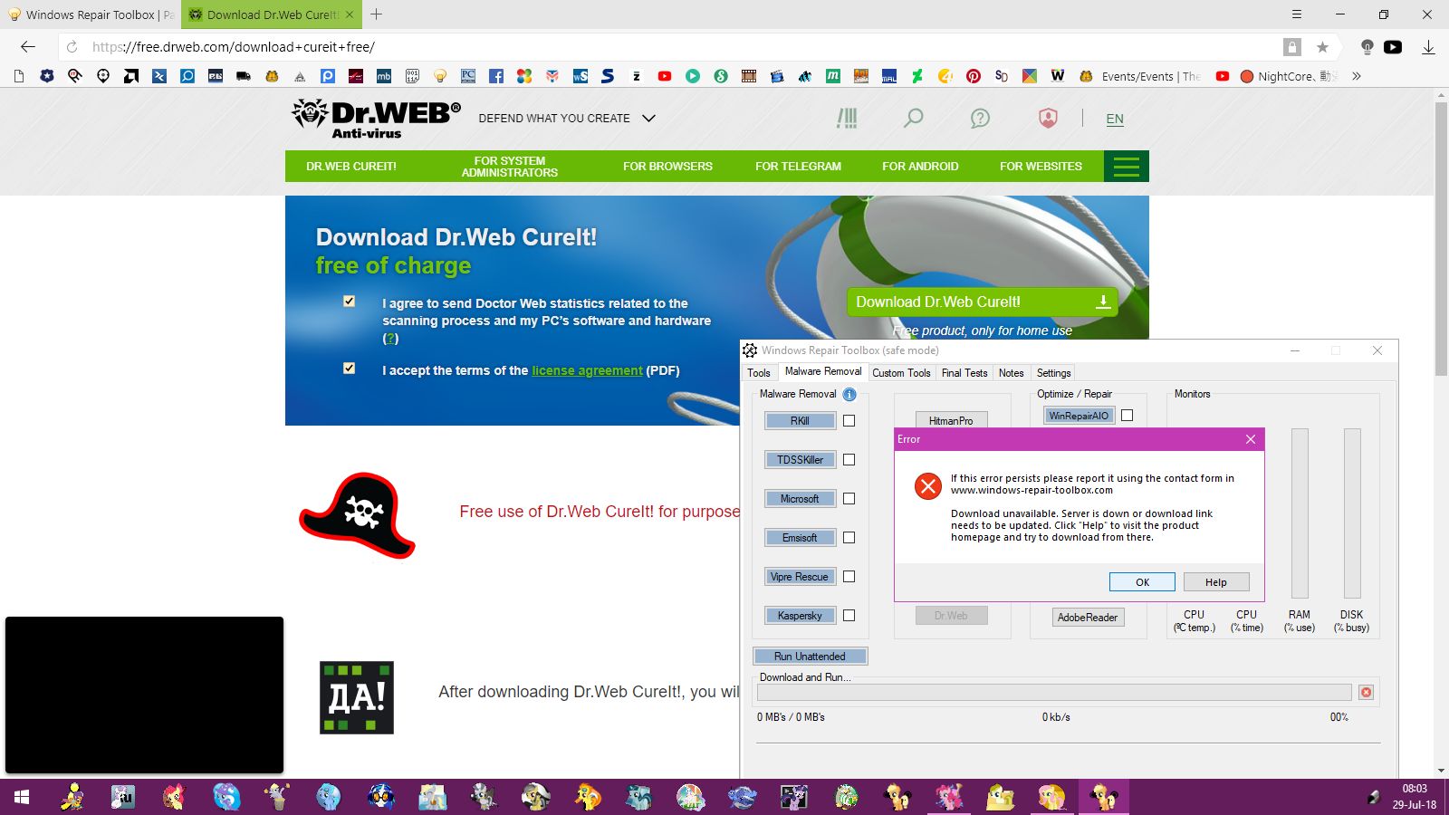
Task: Switch to the Tools tab in Repair Toolbox
Action: point(759,373)
